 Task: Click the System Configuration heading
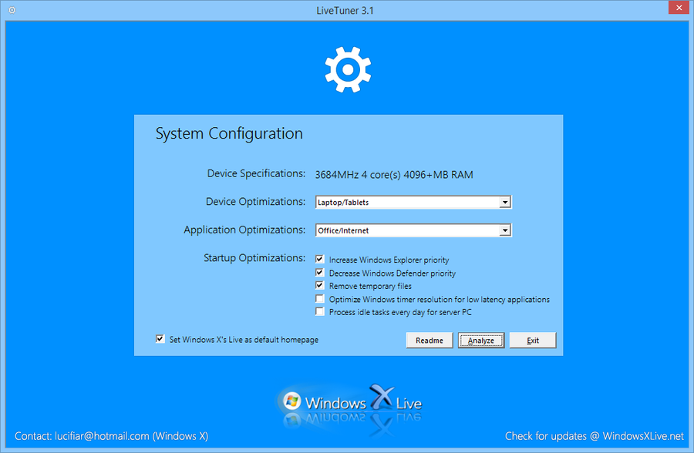229,133
